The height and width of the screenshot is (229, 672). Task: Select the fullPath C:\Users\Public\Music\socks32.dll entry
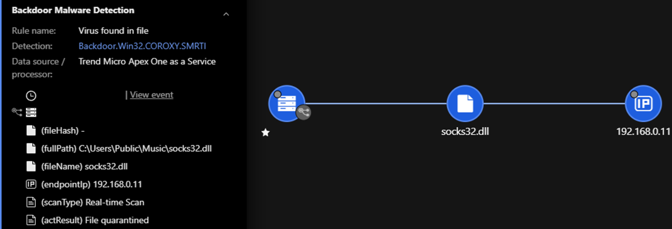[126, 149]
